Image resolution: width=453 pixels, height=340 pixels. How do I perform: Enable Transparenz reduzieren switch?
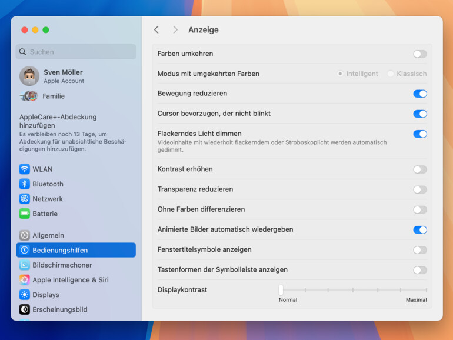pyautogui.click(x=420, y=189)
